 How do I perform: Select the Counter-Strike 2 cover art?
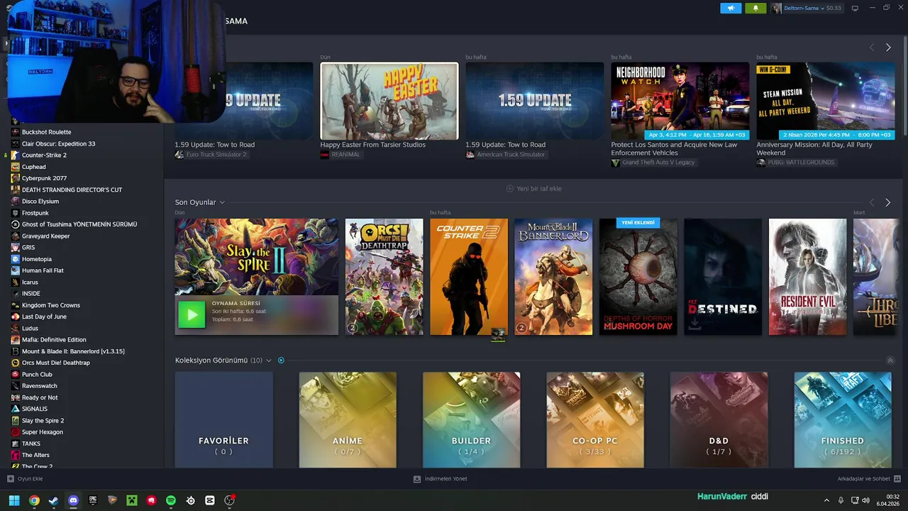[469, 277]
